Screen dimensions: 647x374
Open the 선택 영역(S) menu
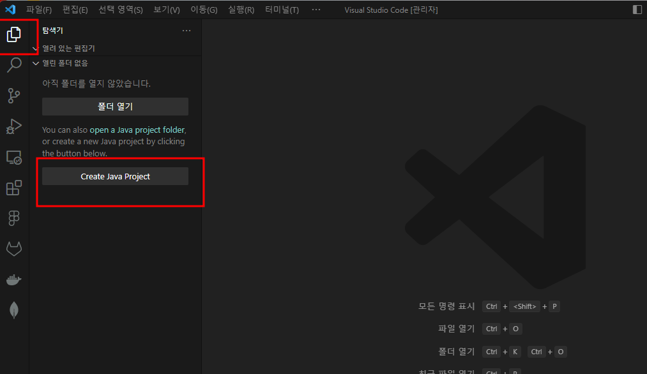coord(121,10)
